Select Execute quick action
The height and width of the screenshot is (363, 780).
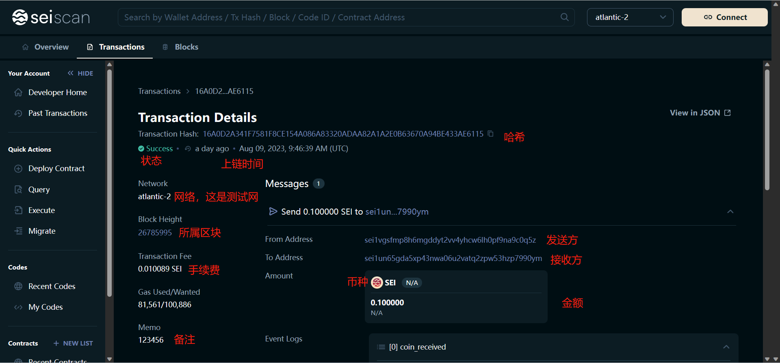point(35,210)
